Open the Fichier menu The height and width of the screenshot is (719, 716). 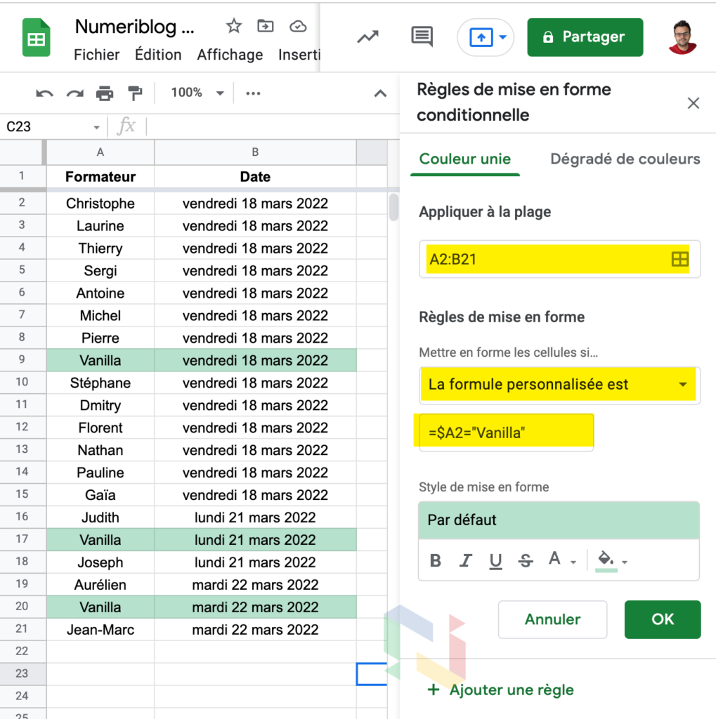click(x=96, y=55)
